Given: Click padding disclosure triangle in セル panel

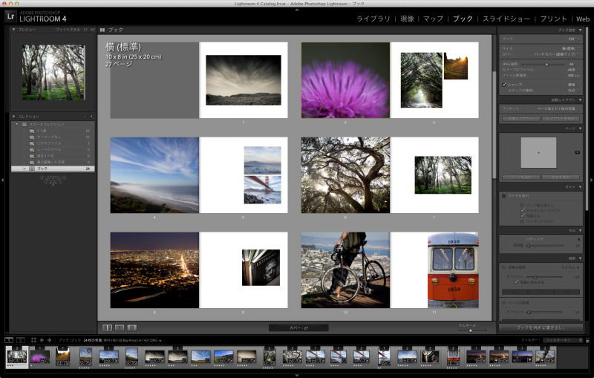Looking at the screenshot, I should click(x=578, y=239).
